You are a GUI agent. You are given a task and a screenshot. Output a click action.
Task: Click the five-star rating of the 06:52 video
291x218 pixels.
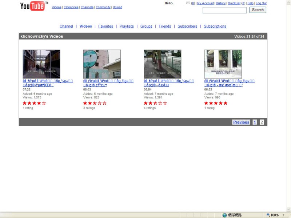(x=216, y=103)
